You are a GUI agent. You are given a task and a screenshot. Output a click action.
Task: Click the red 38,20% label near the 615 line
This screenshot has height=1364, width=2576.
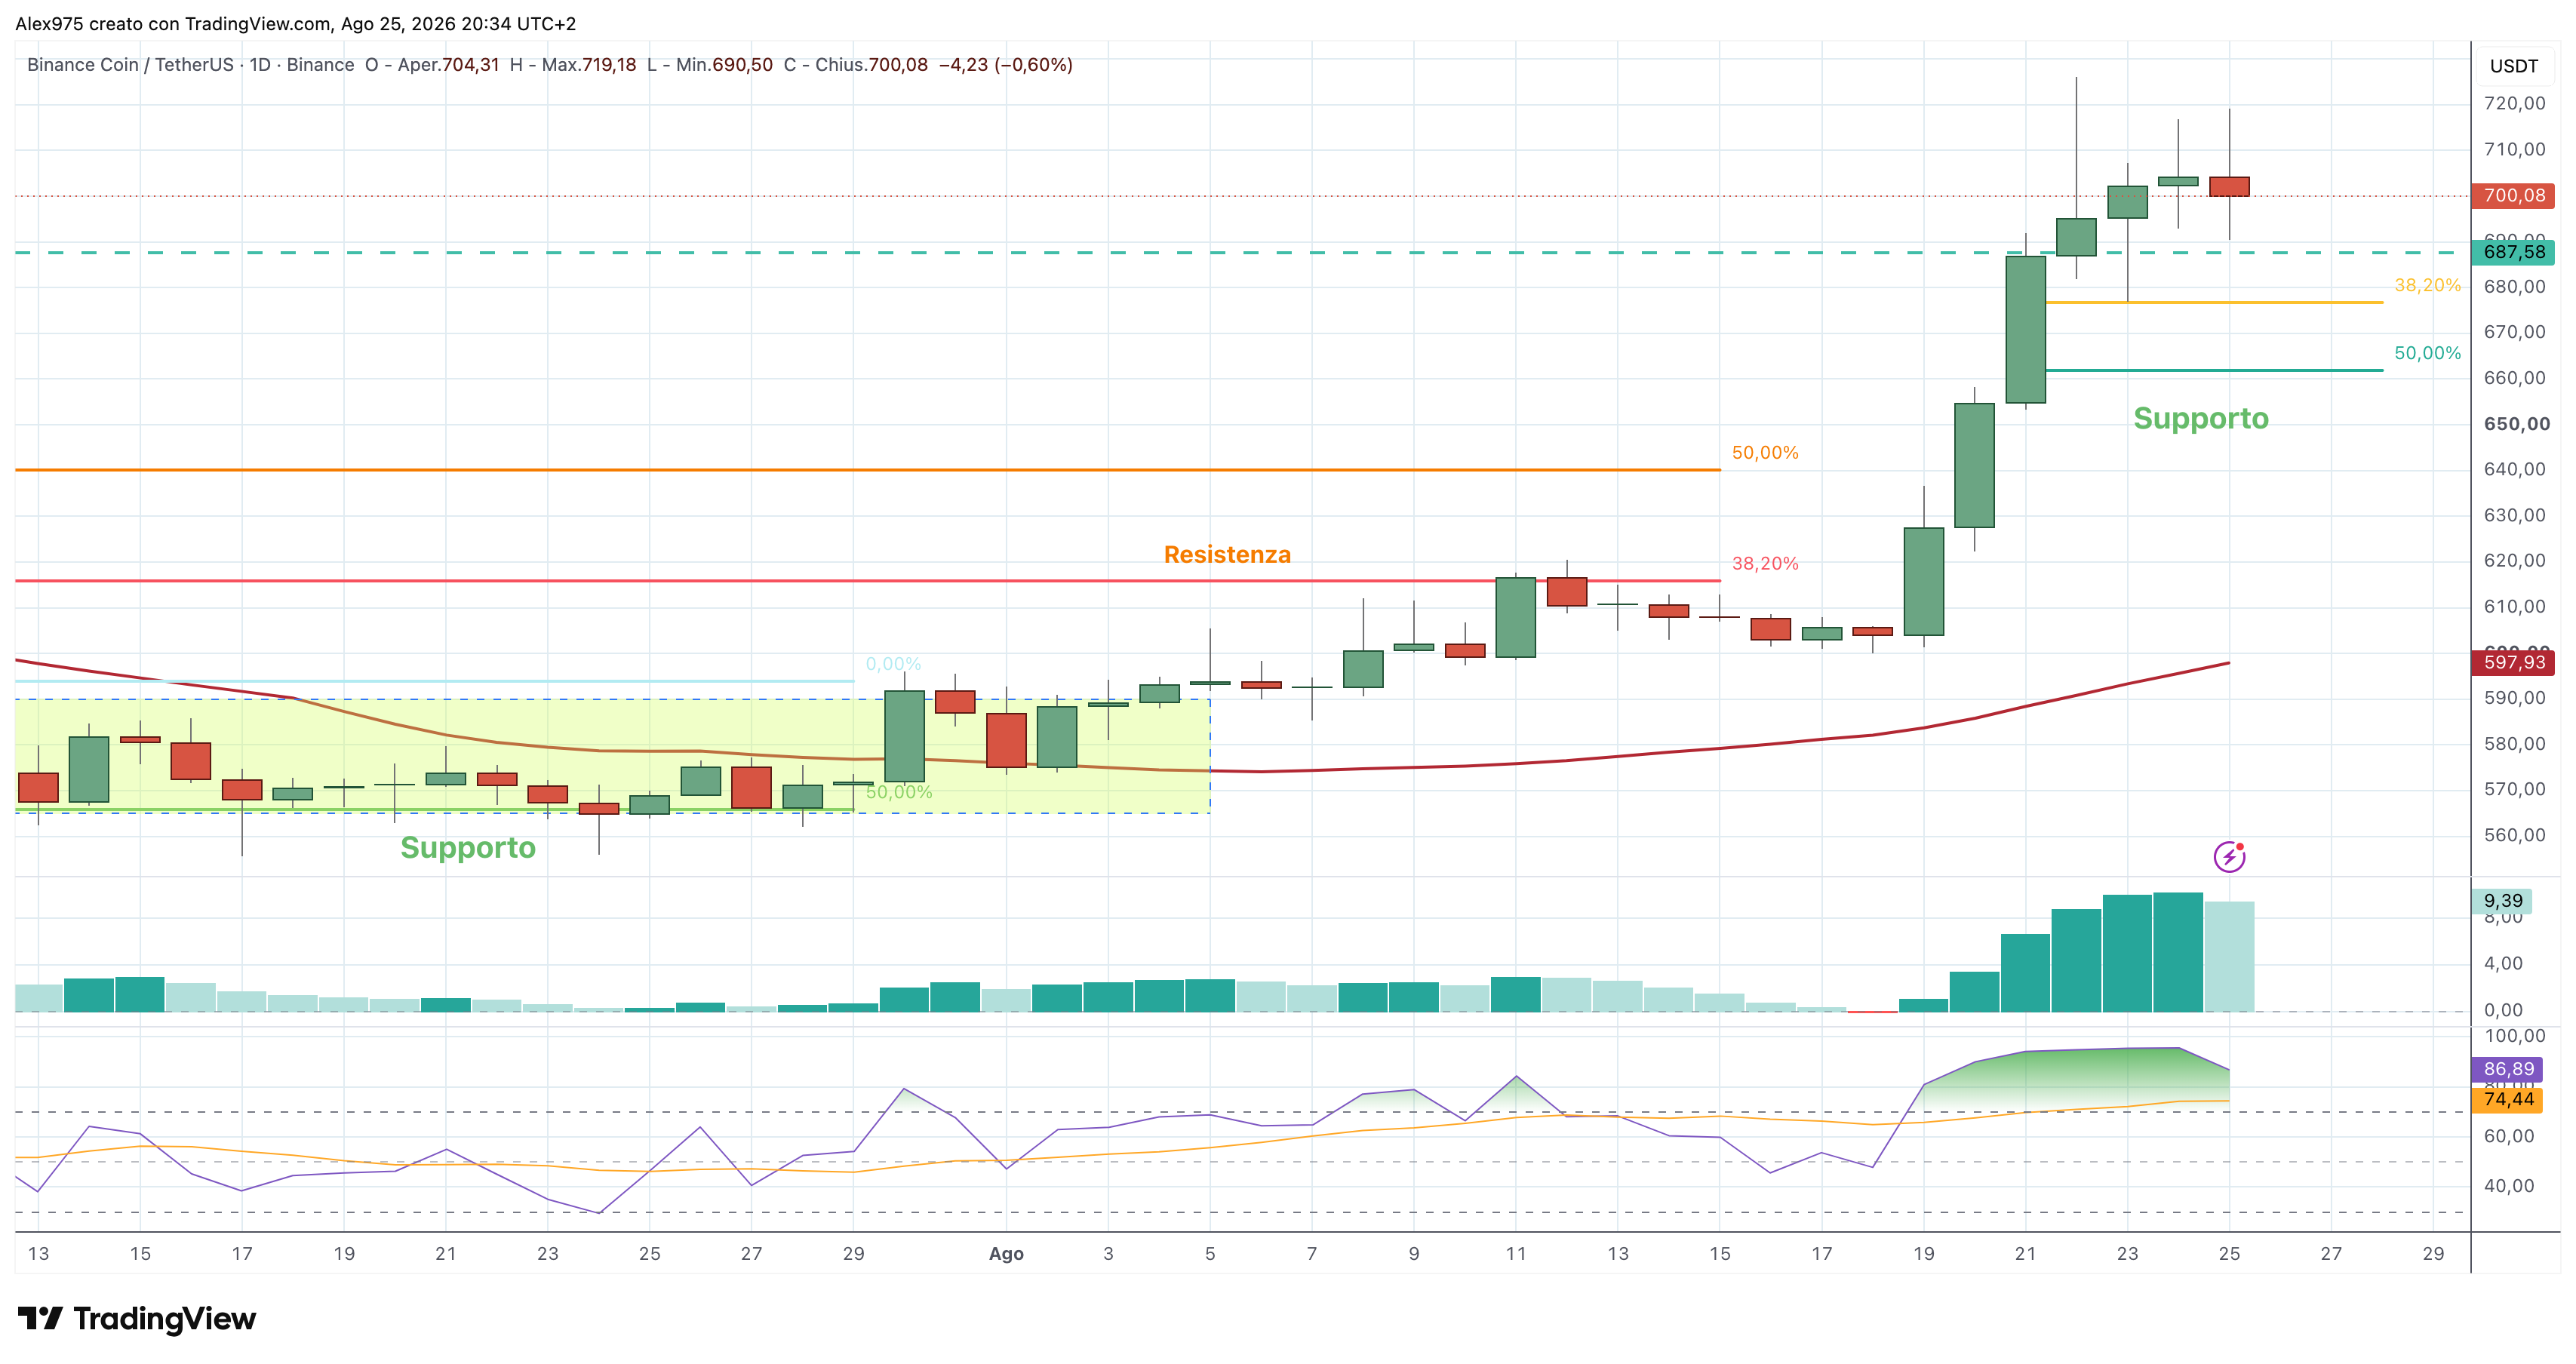pyautogui.click(x=1765, y=564)
